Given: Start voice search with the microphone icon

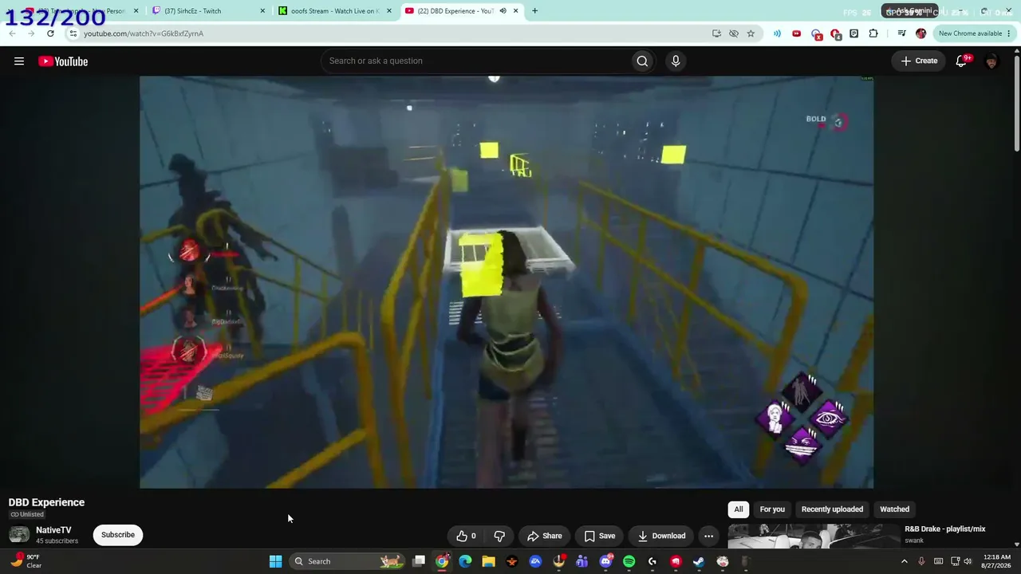Looking at the screenshot, I should point(676,61).
